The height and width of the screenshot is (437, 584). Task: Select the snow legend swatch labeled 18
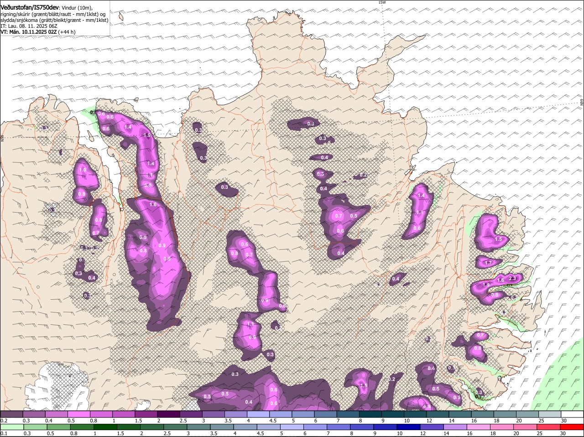tap(505, 414)
